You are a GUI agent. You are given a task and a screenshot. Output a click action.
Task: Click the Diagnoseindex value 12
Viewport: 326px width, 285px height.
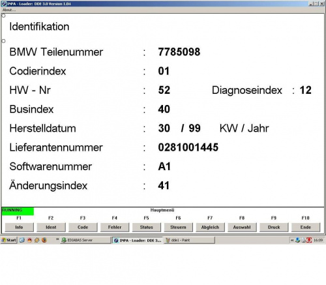[306, 90]
